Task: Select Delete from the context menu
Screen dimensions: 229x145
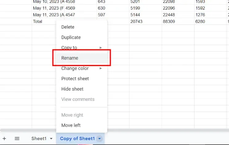Action: [68, 27]
